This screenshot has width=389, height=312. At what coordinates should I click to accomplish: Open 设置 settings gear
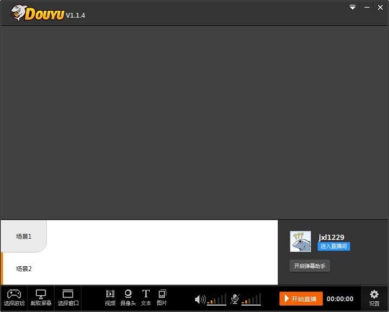point(374,294)
